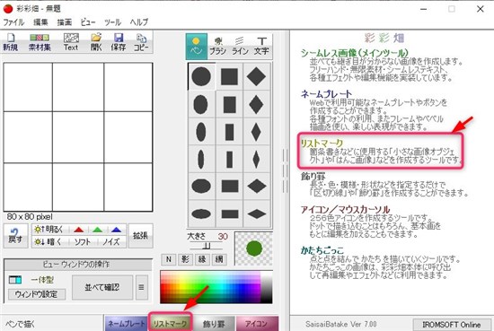The height and width of the screenshot is (331, 494).
Task: Switch to the アイコン tab
Action: pos(257,324)
